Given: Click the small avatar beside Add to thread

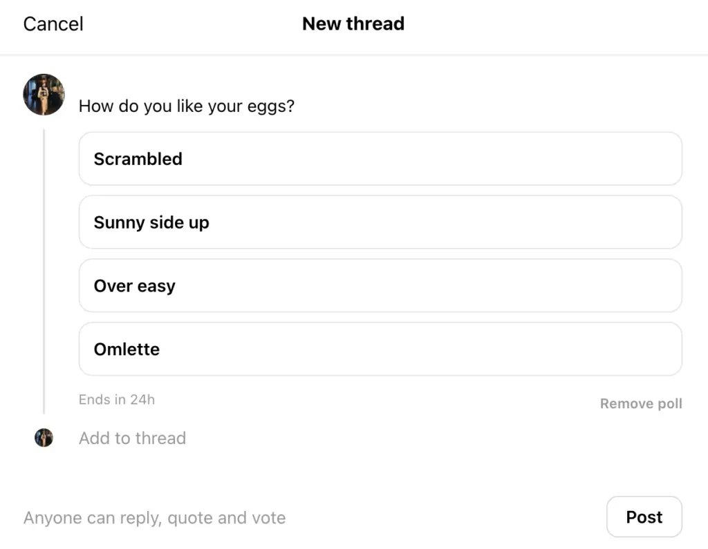Looking at the screenshot, I should (x=44, y=438).
